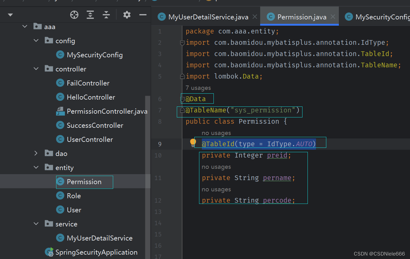410x259 pixels.
Task: Open usages via the 7 usages hint
Action: (198, 88)
